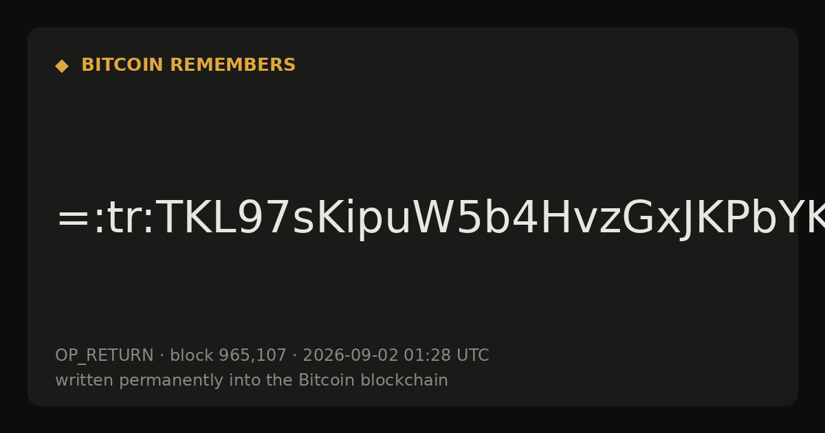Open block number 965,107

(252, 355)
